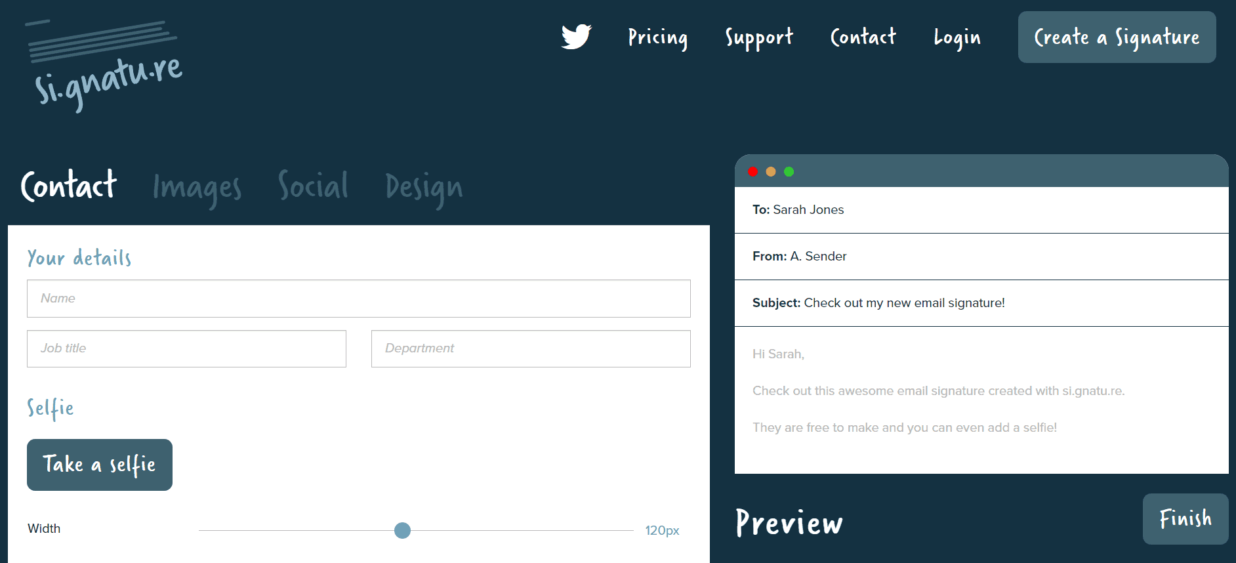The image size is (1236, 563).
Task: Click into the Department field
Action: click(x=530, y=348)
